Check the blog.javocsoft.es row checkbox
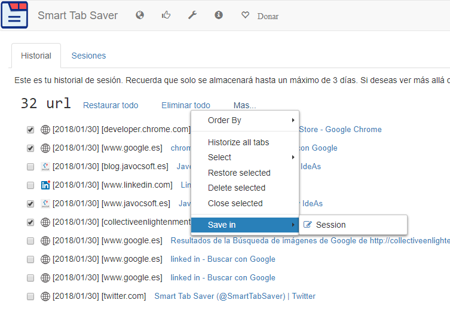 click(30, 167)
